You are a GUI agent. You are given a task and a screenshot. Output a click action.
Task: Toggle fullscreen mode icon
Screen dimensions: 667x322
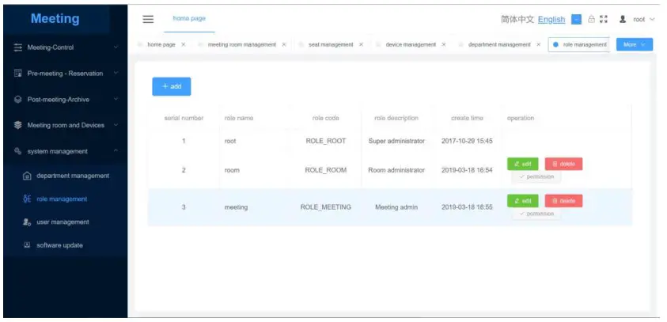pos(604,19)
